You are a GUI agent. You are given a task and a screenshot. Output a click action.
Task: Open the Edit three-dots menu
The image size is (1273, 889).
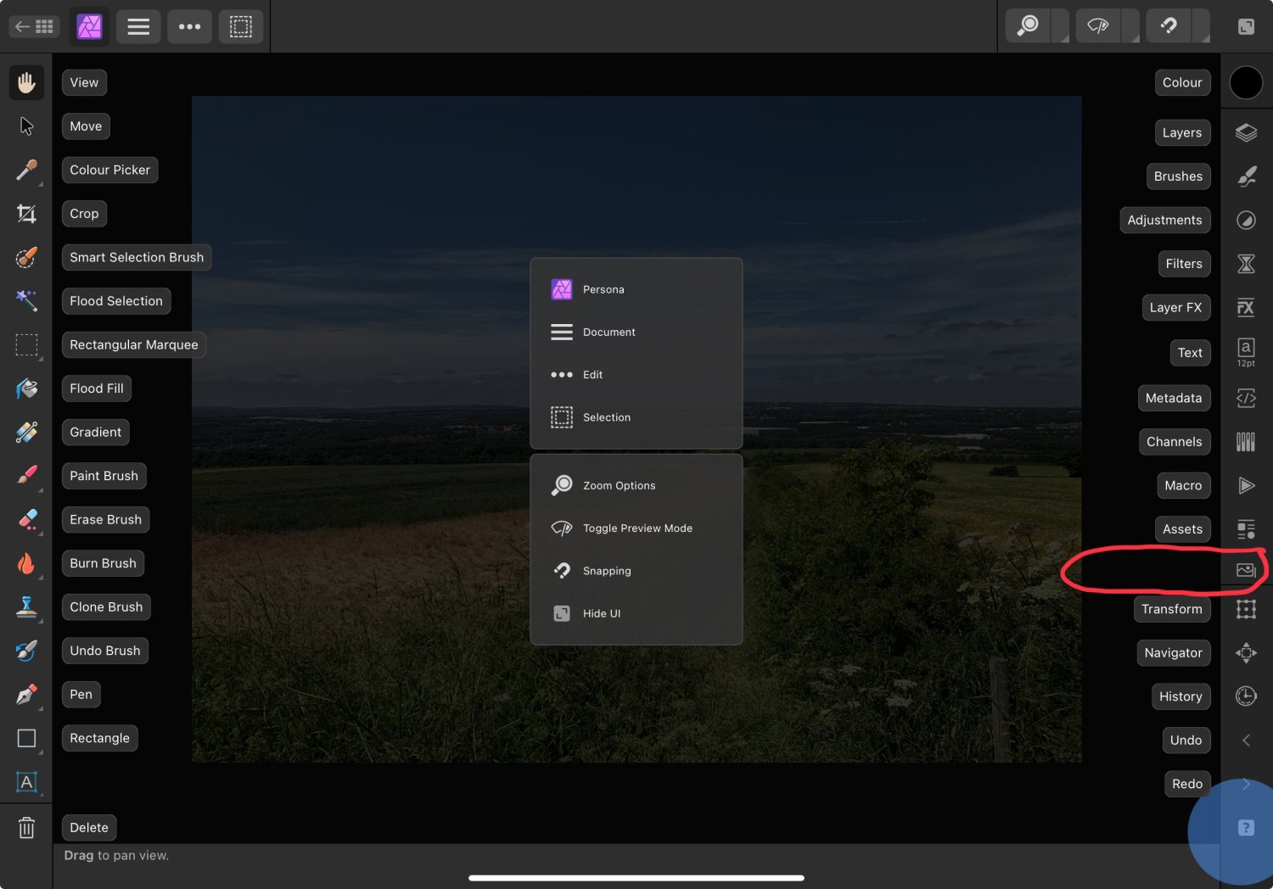189,26
